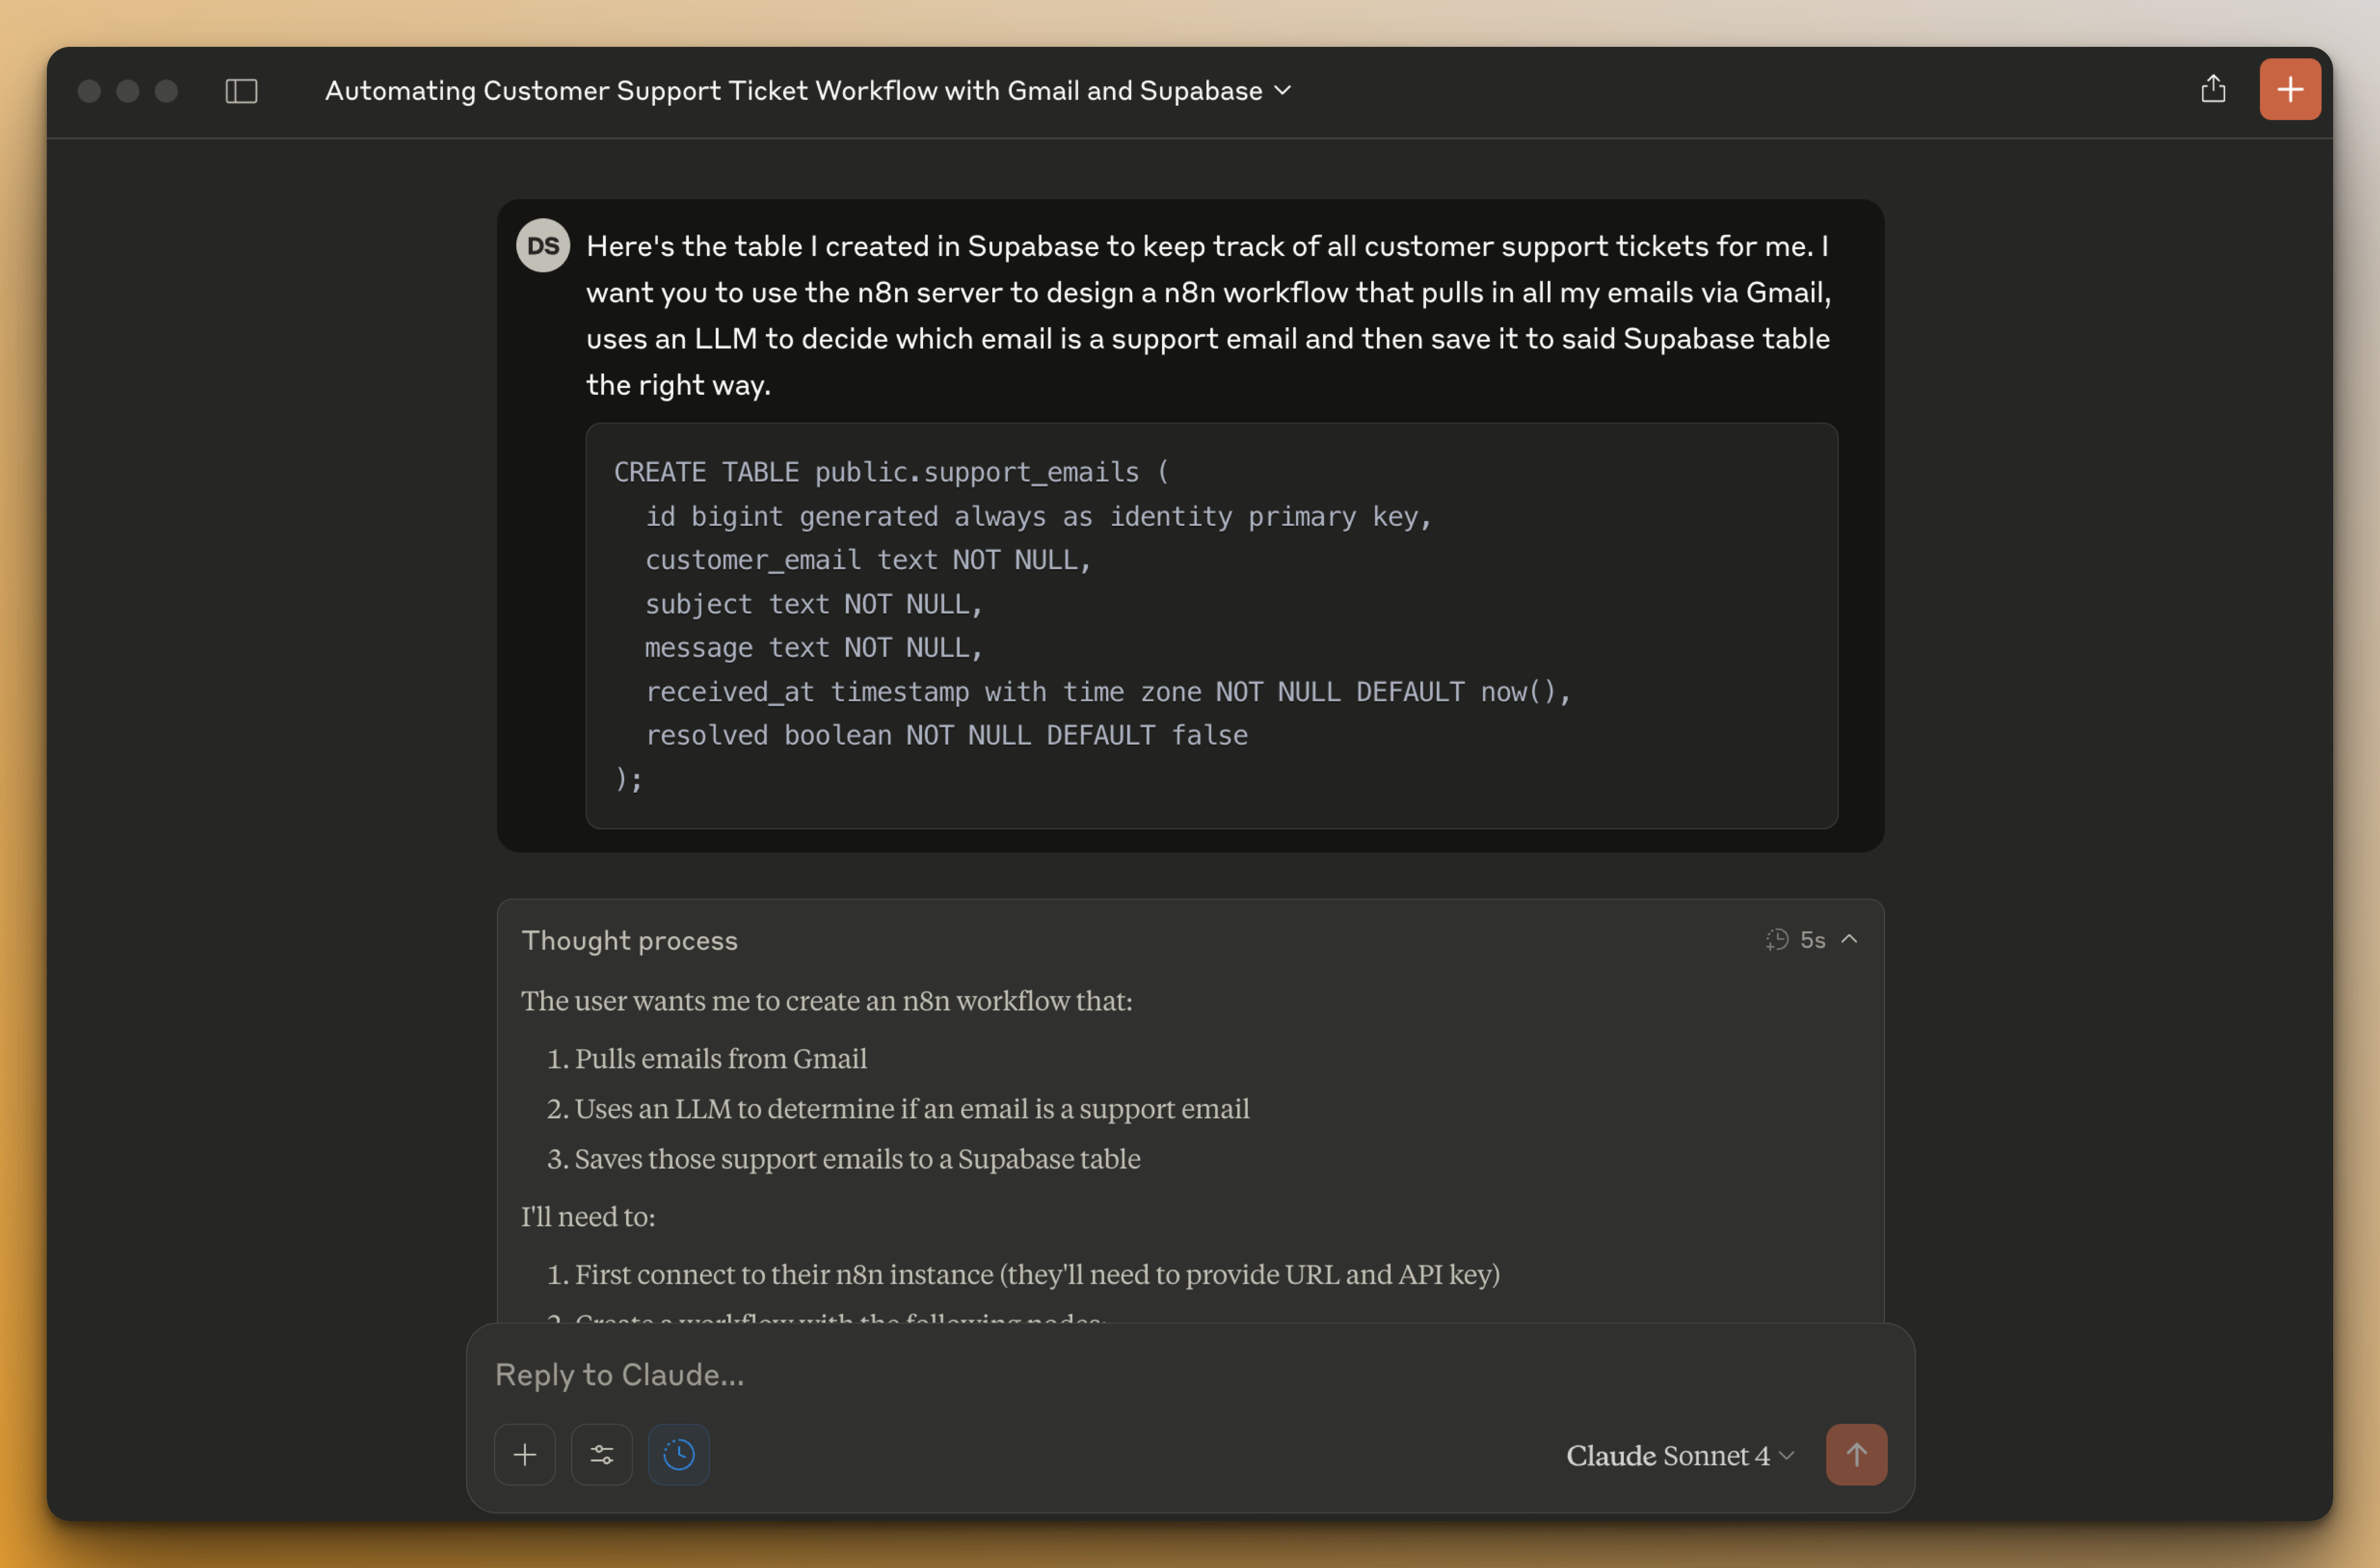Open the search and tools sliders menu

pos(602,1454)
